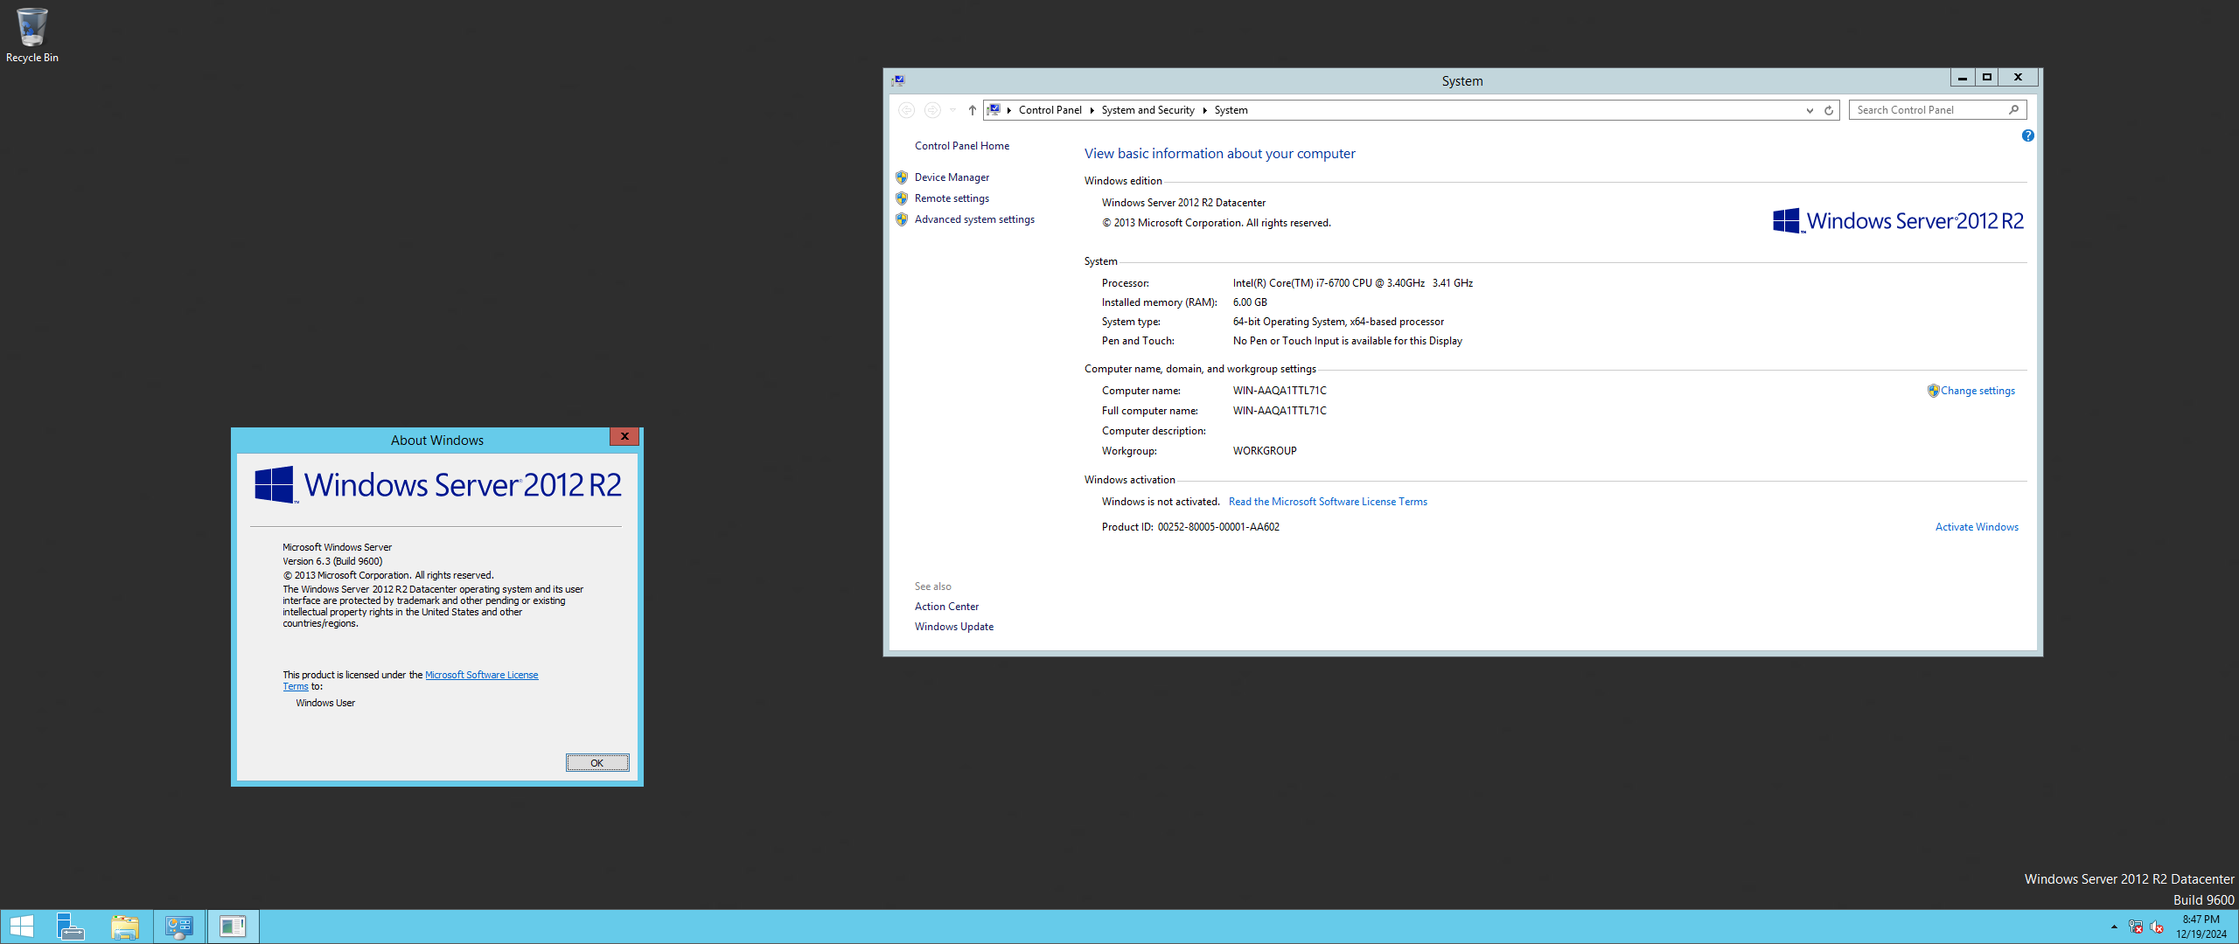Select the System control panel taskbar button
Viewport: 2239px width, 944px height.
(179, 927)
